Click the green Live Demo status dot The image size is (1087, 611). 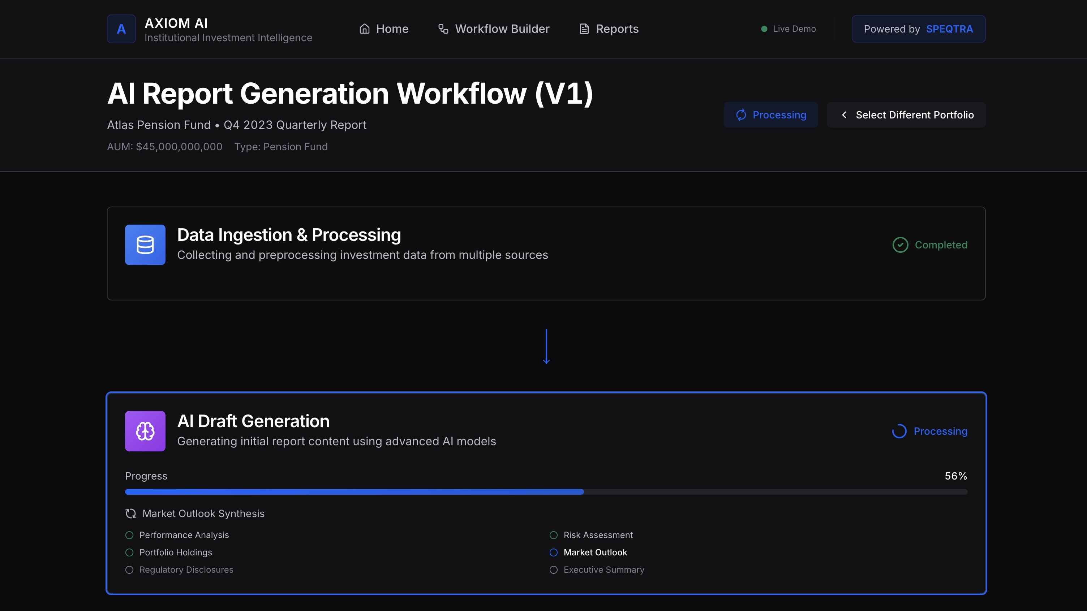[764, 29]
